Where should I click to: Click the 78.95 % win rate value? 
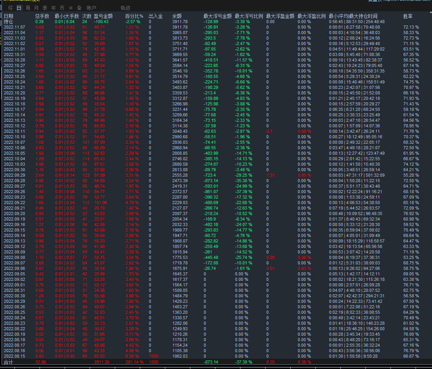[411, 126]
